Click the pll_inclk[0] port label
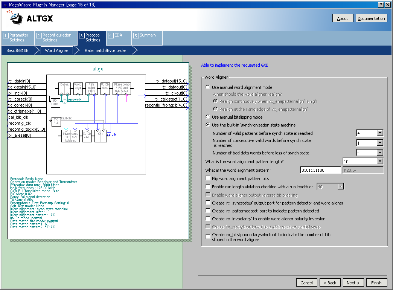The image size is (393, 290). click(x=18, y=93)
